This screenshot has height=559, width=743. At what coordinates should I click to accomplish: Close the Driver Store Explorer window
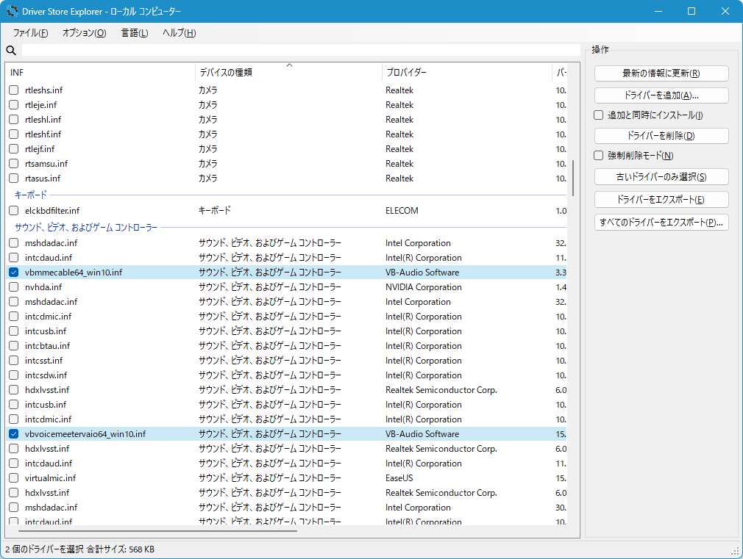tap(725, 11)
